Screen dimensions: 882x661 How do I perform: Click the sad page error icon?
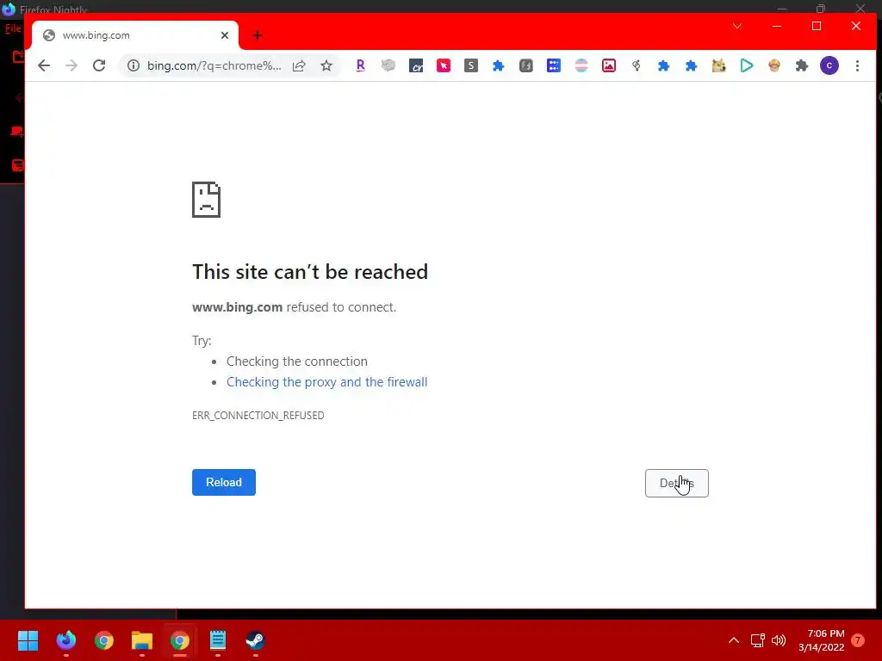point(207,200)
